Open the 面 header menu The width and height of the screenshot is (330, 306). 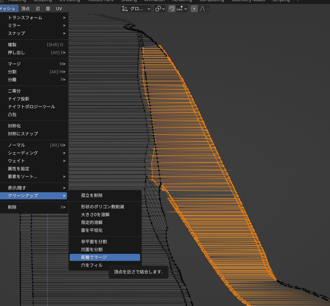point(48,9)
